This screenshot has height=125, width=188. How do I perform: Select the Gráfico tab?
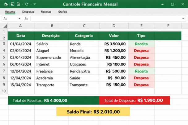click(62, 12)
